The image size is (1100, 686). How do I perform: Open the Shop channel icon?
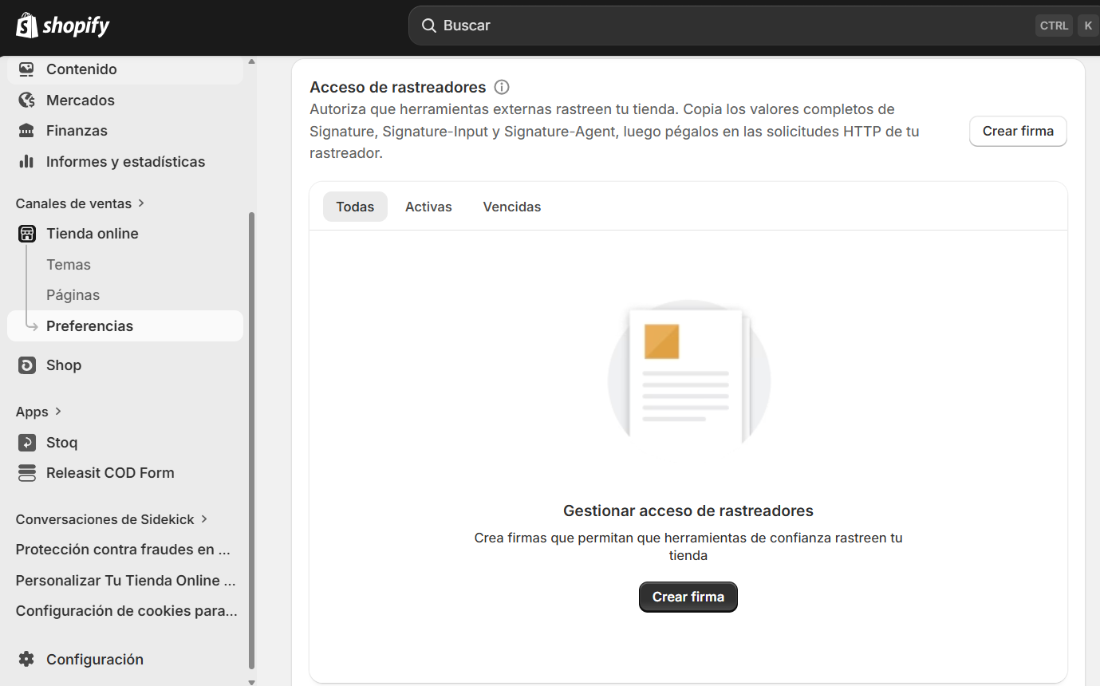[27, 365]
